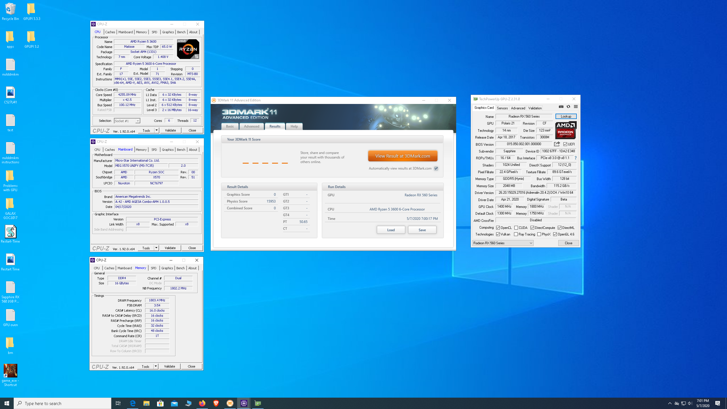Select Restart-Time script icon
This screenshot has width=727, height=409.
(11, 234)
